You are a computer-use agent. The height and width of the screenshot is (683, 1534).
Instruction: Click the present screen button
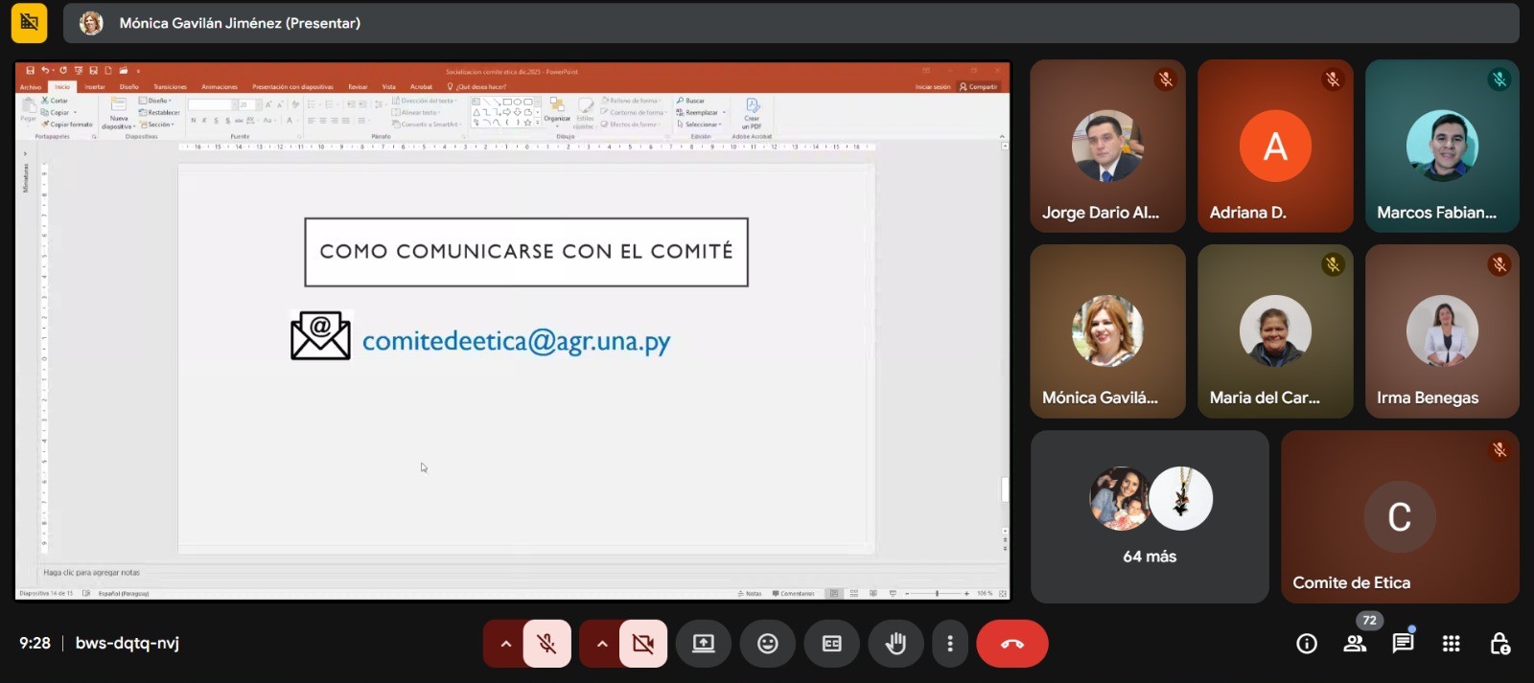coord(704,644)
